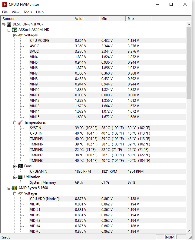Open the View menu

16,12
